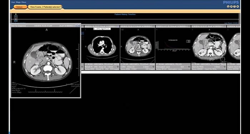Click the attenuation curve series header bar
The image size is (250, 134).
[x=173, y=26]
